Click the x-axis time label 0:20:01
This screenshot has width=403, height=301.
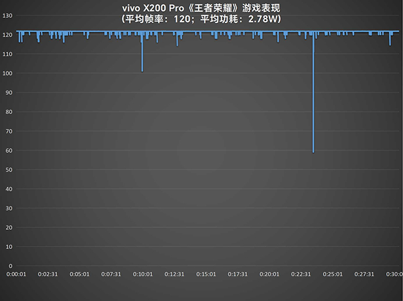click(269, 274)
